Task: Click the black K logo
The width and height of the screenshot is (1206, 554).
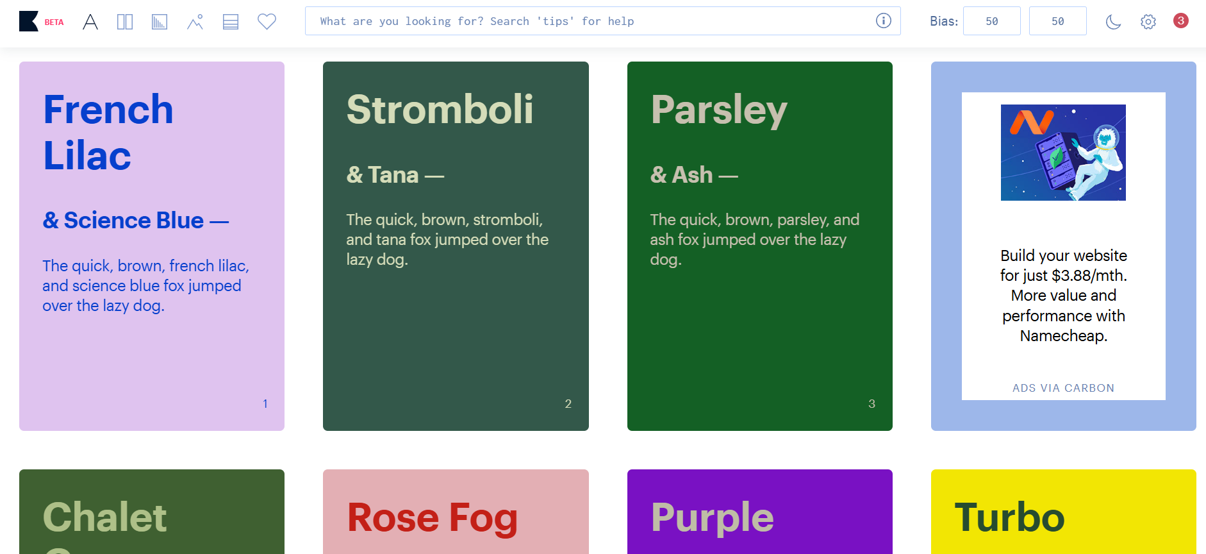Action: point(29,21)
